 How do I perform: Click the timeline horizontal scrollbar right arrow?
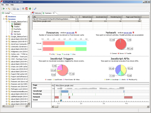coord(148,106)
